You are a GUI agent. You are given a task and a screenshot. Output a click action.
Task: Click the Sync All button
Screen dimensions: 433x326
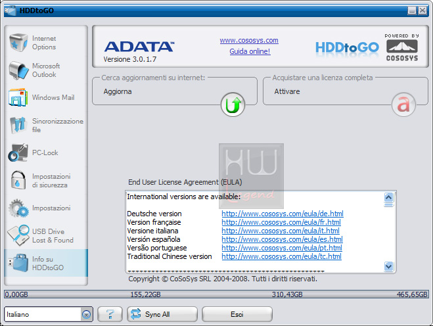pyautogui.click(x=162, y=314)
